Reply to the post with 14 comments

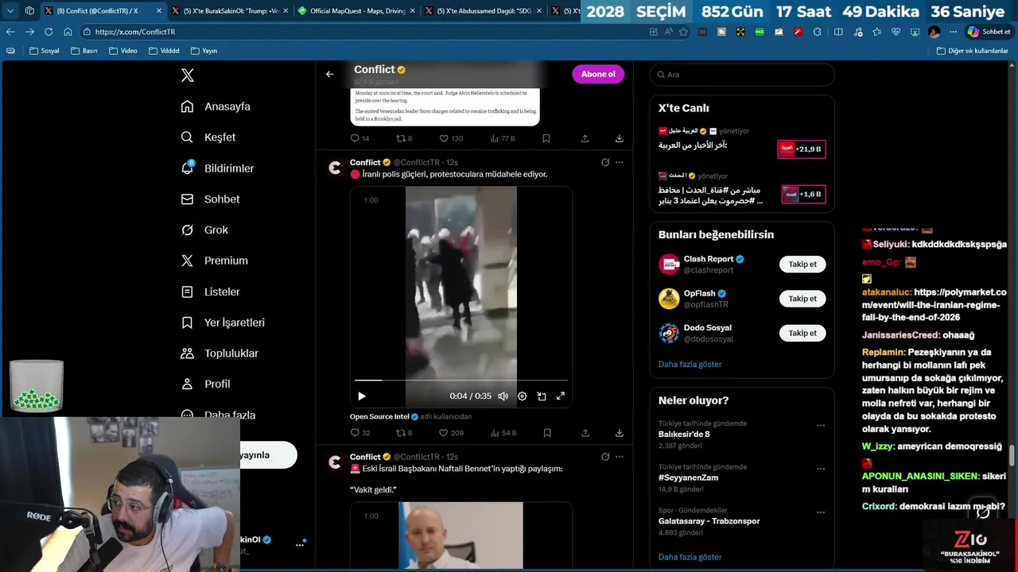359,138
